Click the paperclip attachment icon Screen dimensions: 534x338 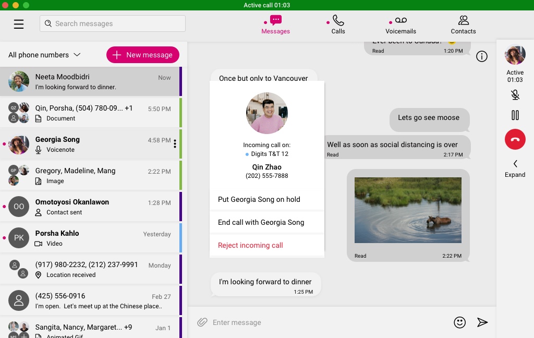click(202, 322)
